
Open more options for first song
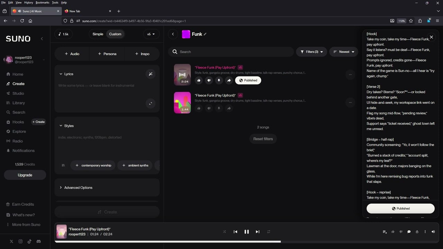pos(350,74)
